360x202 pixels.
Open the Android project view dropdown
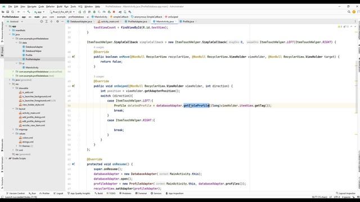pos(15,21)
